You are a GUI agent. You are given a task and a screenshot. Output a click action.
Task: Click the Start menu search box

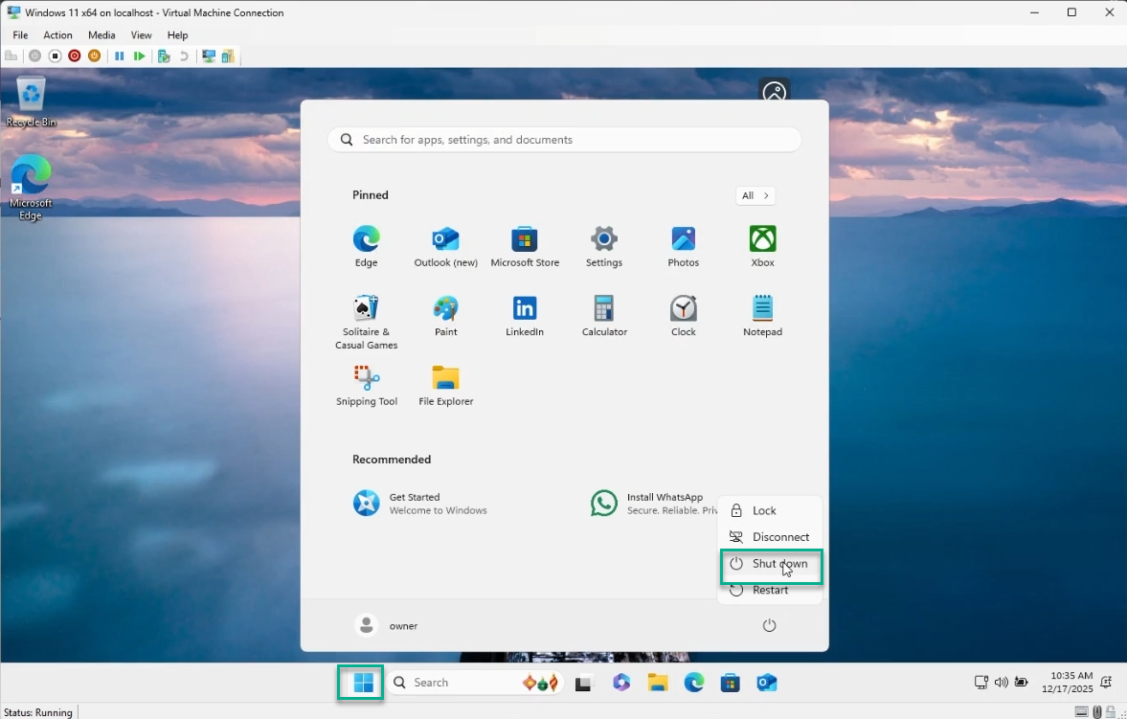tap(565, 140)
